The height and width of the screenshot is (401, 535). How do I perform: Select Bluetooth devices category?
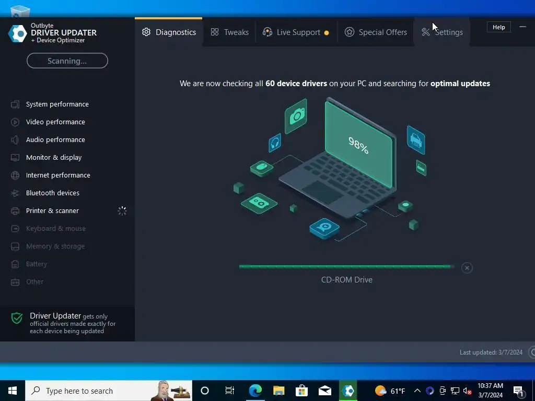(53, 193)
